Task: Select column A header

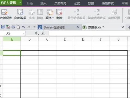Action: click(12, 39)
